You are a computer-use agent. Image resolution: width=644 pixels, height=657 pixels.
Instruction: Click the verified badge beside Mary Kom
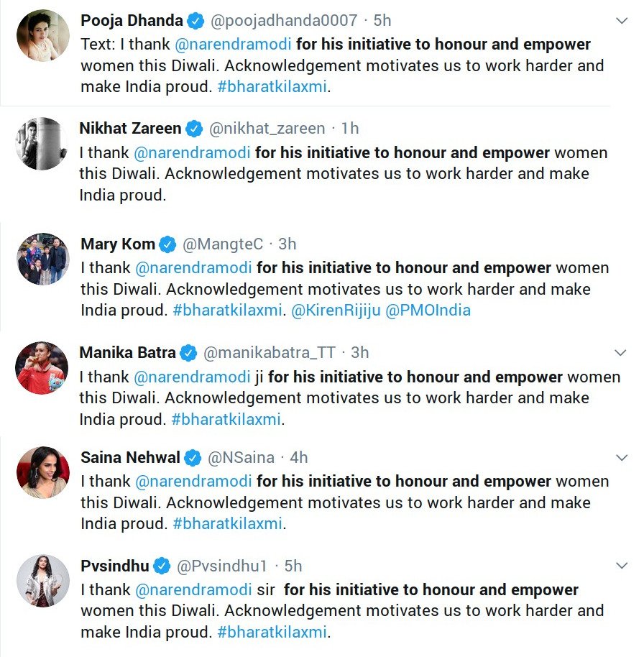tap(167, 244)
